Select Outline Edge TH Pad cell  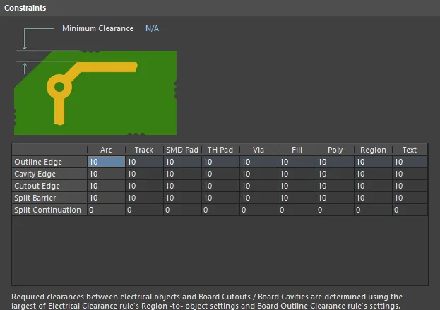[220, 162]
